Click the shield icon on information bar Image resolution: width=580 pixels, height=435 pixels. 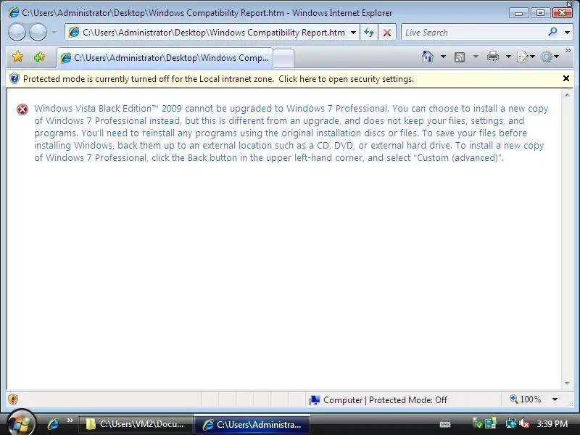(x=14, y=79)
